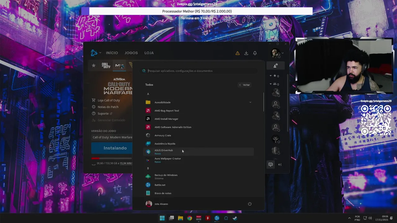Select the friend with skull mask avatar

(276, 139)
